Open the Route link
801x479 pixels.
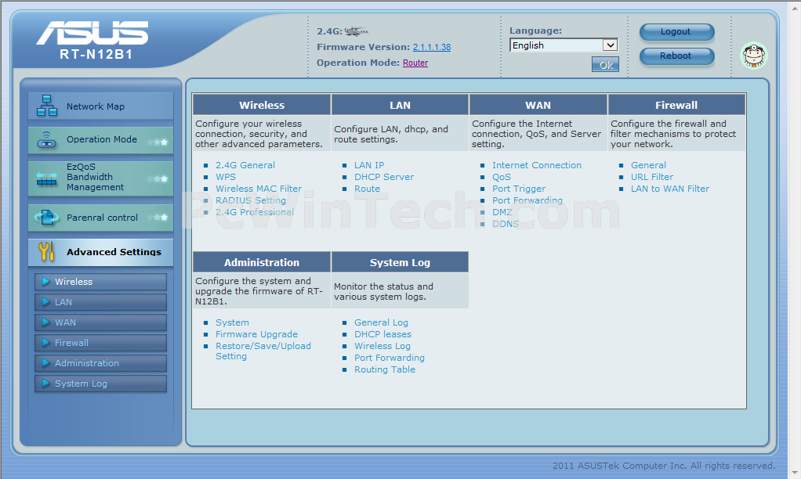pyautogui.click(x=368, y=189)
